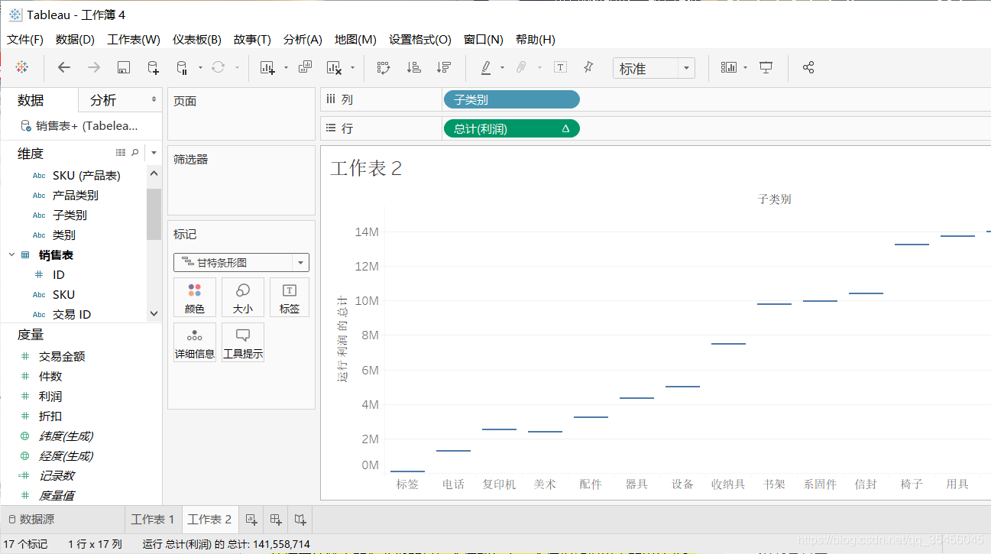Add new story tab icon

click(x=301, y=520)
